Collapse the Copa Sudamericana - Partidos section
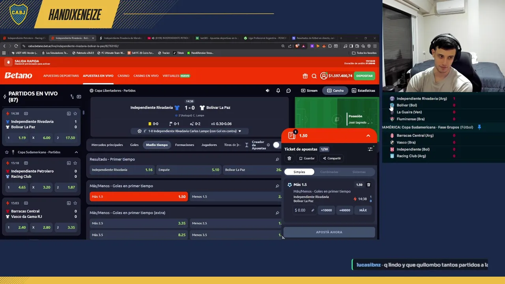The width and height of the screenshot is (505, 284). (x=76, y=152)
